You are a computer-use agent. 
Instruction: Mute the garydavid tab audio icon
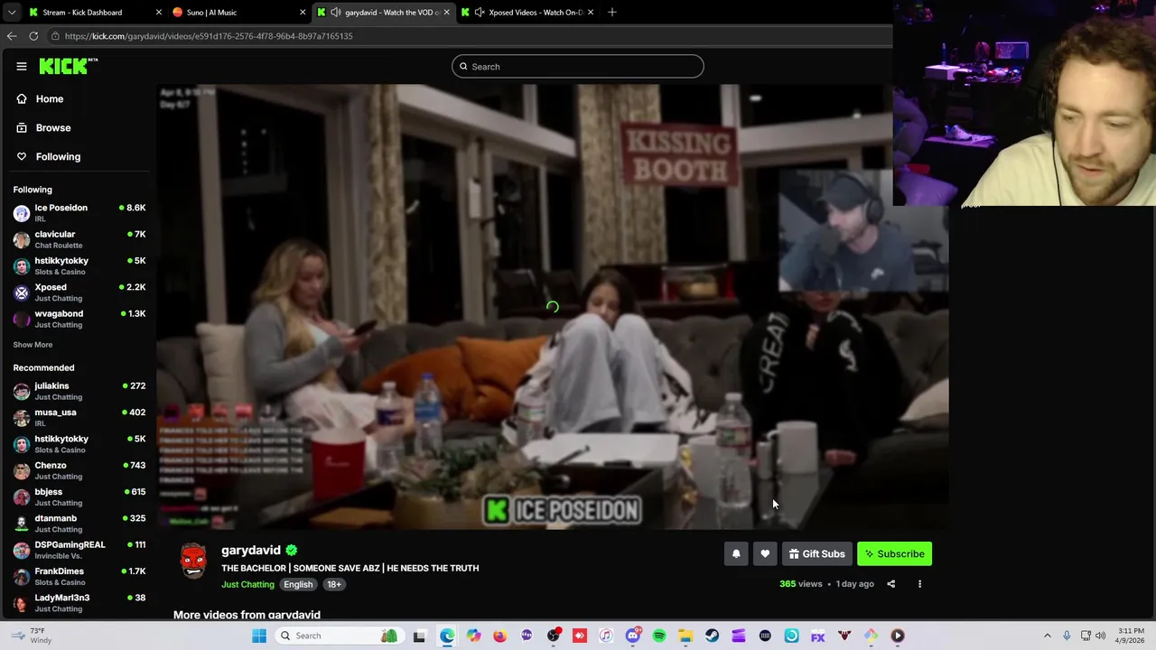click(x=336, y=12)
